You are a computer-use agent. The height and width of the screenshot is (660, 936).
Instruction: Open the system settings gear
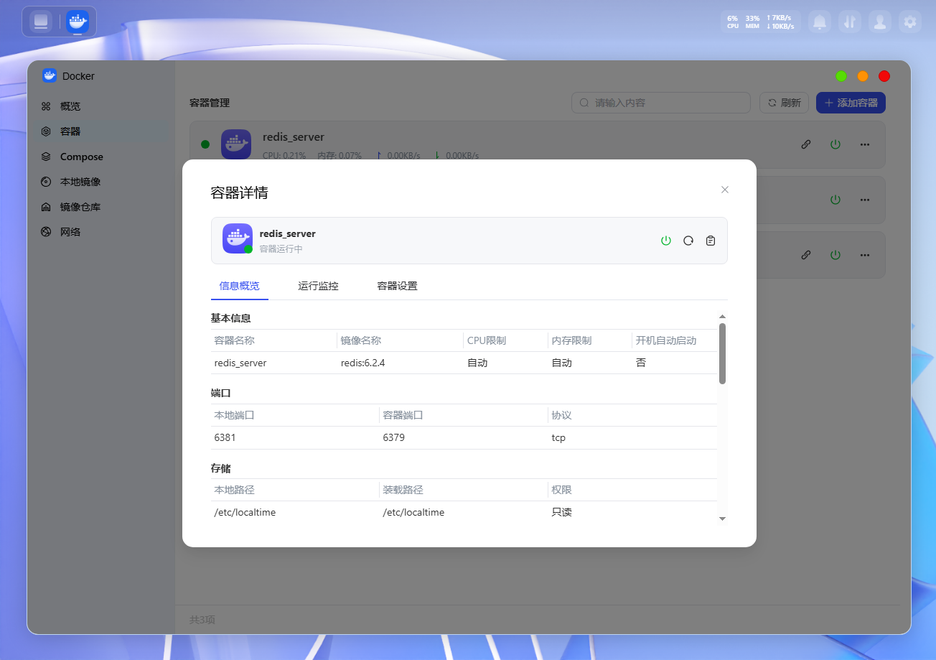(x=910, y=22)
